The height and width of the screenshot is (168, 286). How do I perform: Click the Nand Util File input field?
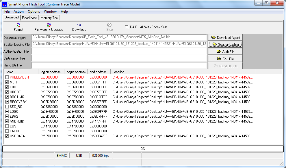[119, 65]
